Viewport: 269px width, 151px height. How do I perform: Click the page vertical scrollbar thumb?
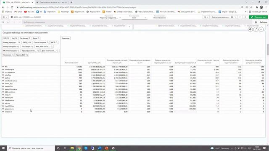pos(268,49)
